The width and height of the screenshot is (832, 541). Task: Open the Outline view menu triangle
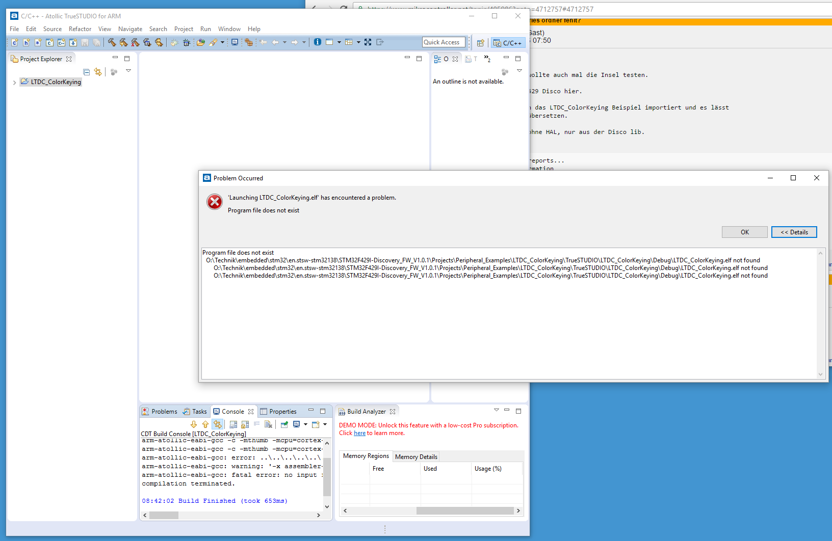coord(519,71)
